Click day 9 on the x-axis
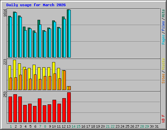 pos(50,126)
